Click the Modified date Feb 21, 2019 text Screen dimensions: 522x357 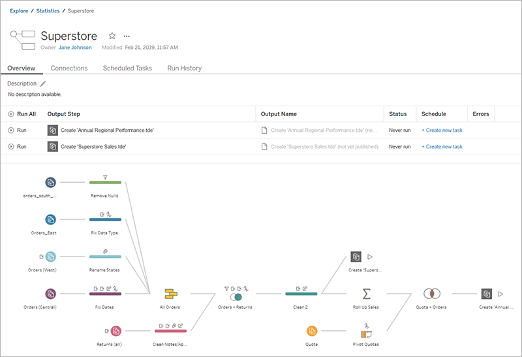pos(151,48)
